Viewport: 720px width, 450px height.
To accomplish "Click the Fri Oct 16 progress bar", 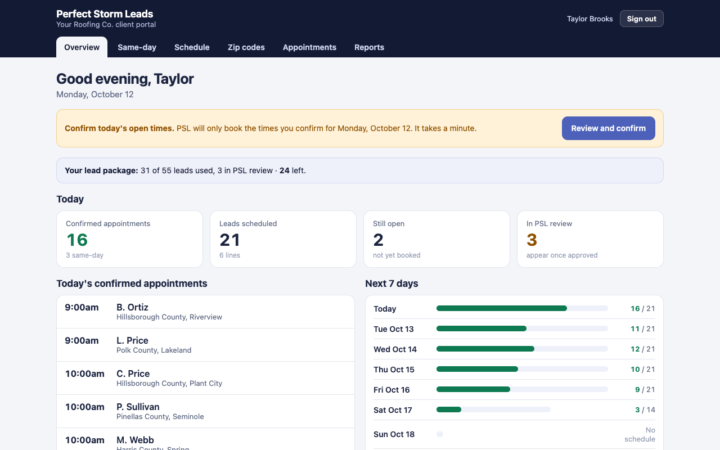I will click(522, 389).
